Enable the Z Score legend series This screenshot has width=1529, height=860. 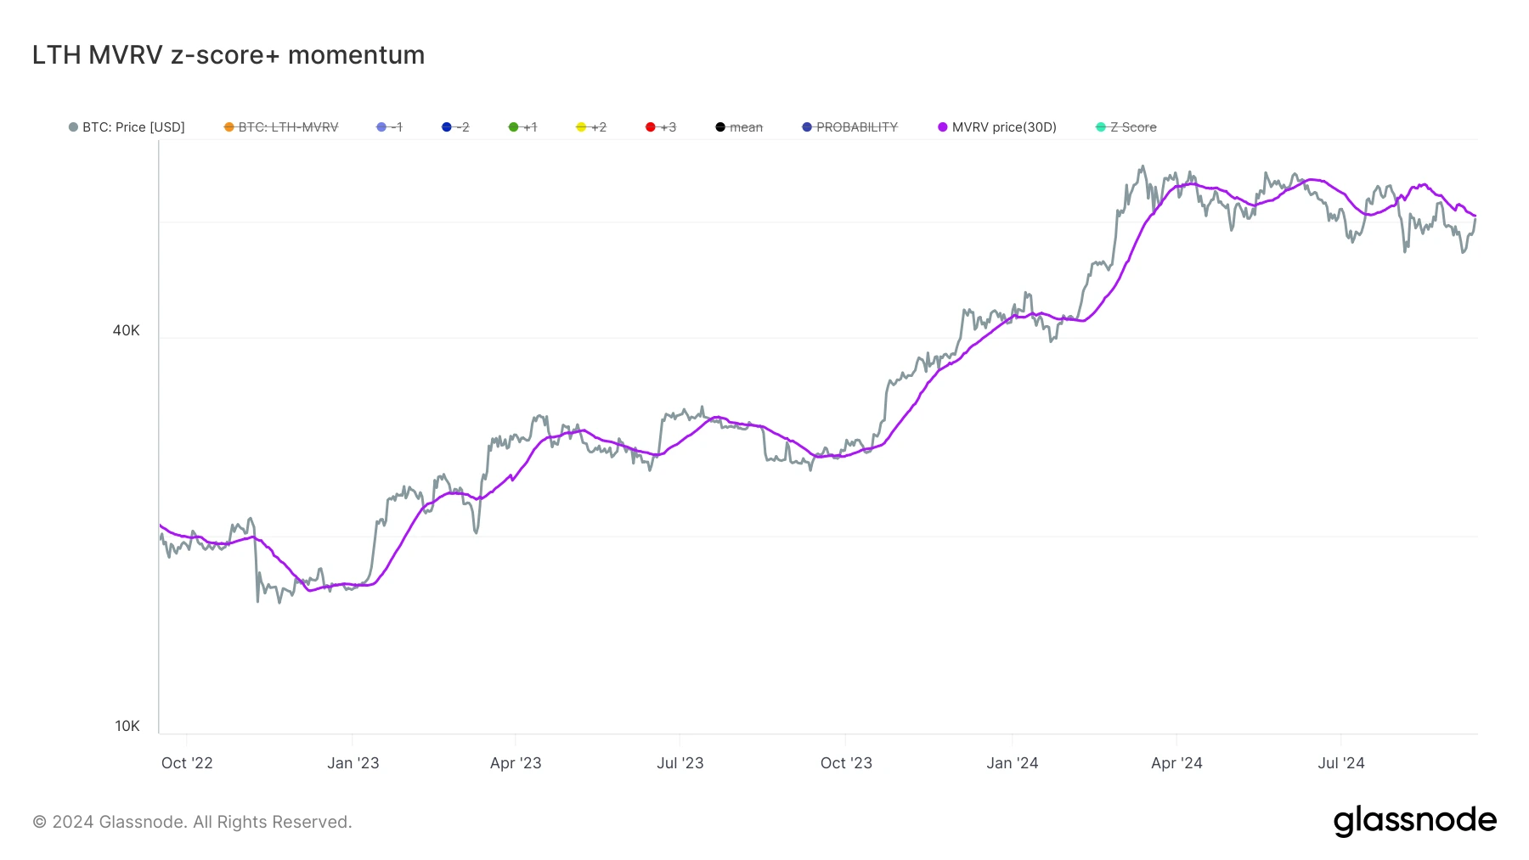tap(1126, 127)
